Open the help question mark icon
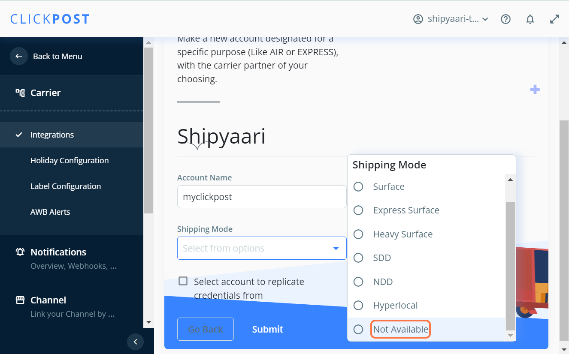The width and height of the screenshot is (569, 354). click(506, 19)
